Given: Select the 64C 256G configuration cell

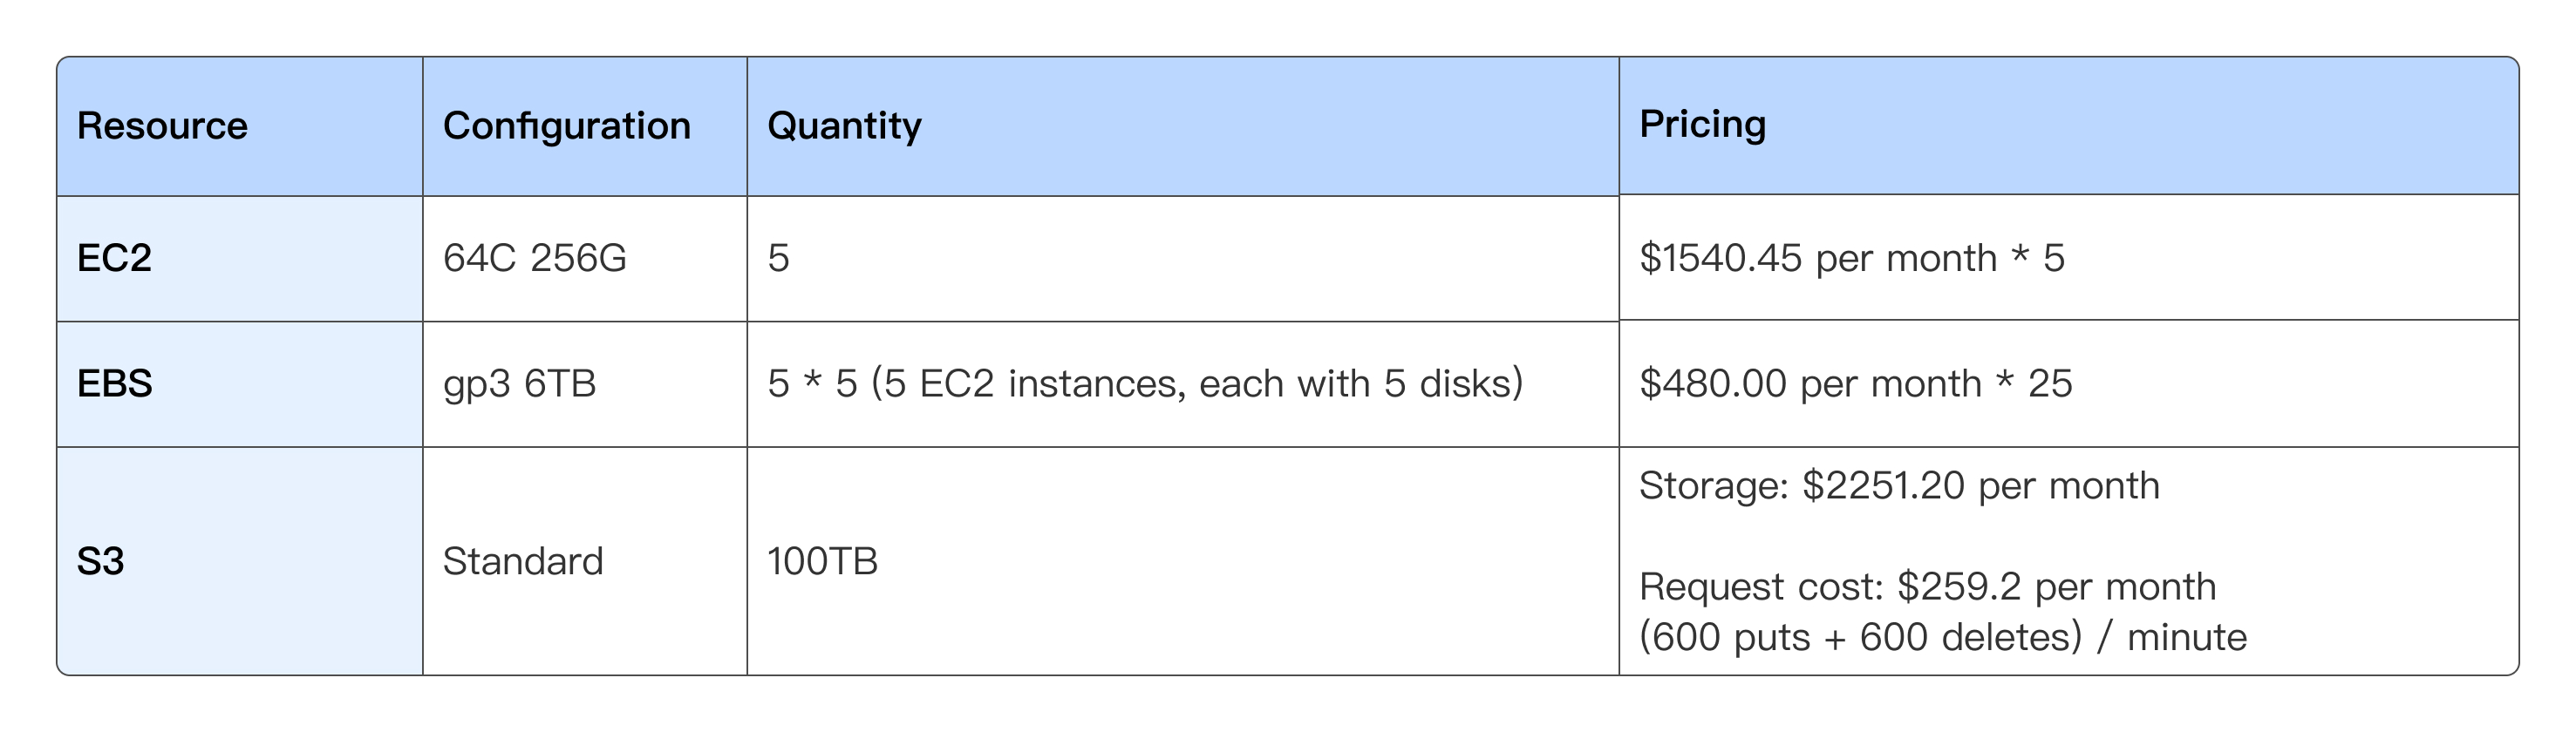Looking at the screenshot, I should coord(534,258).
